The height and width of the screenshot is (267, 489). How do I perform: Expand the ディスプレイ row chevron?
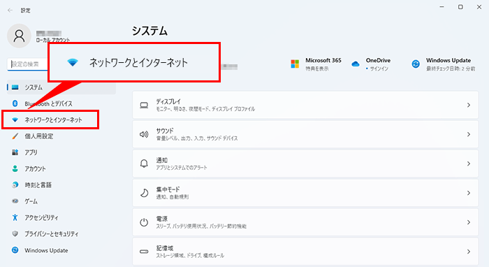point(469,105)
